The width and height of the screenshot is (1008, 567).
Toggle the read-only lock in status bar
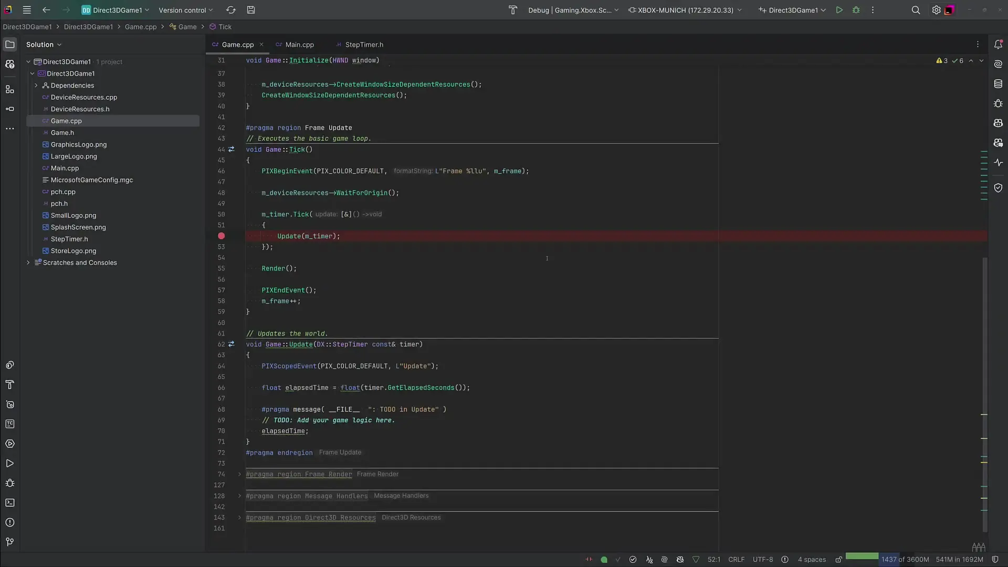click(x=838, y=560)
